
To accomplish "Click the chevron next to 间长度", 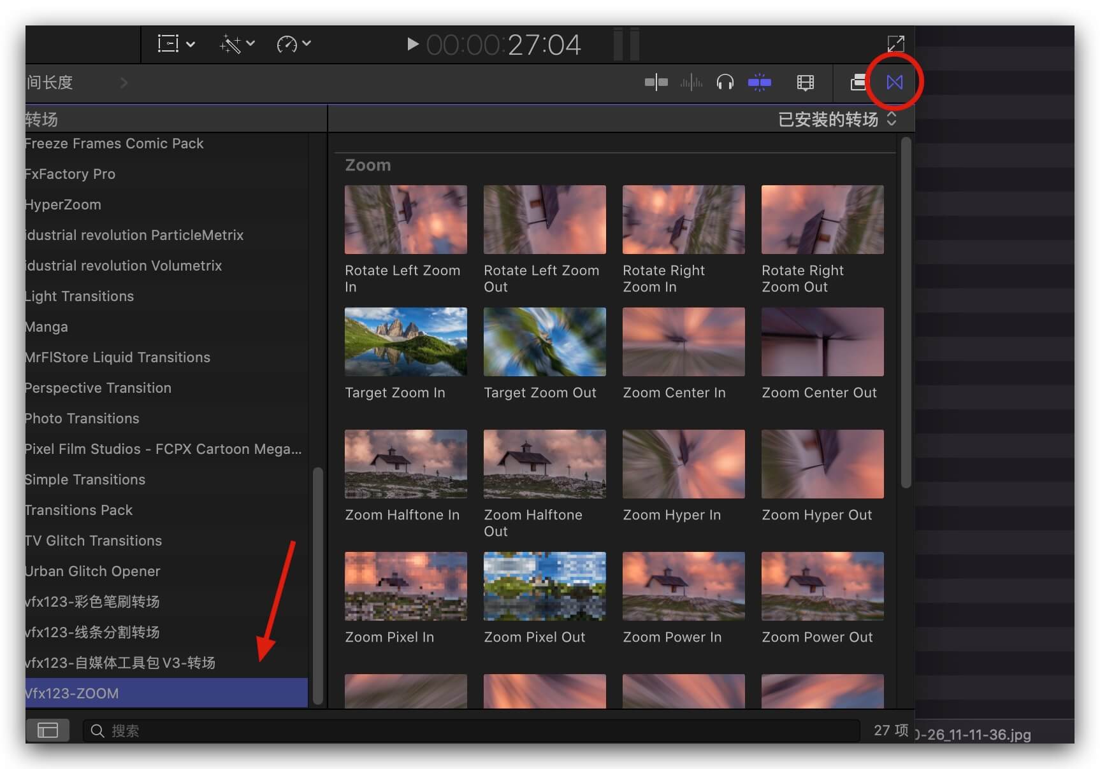I will click(x=124, y=82).
